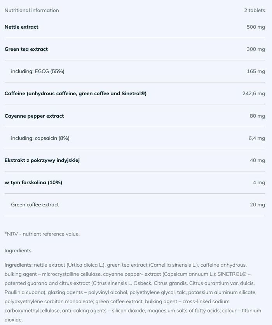The image size is (272, 325).
Task: Click the 20 mg green coffee value
Action: 257,204
